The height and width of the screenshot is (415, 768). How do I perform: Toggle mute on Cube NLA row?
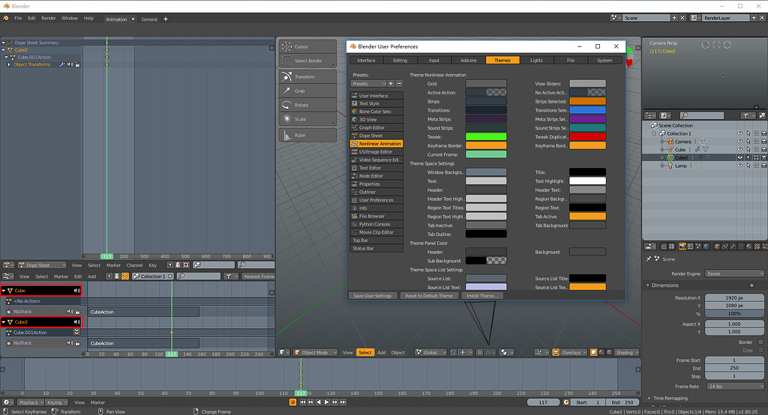(77, 291)
